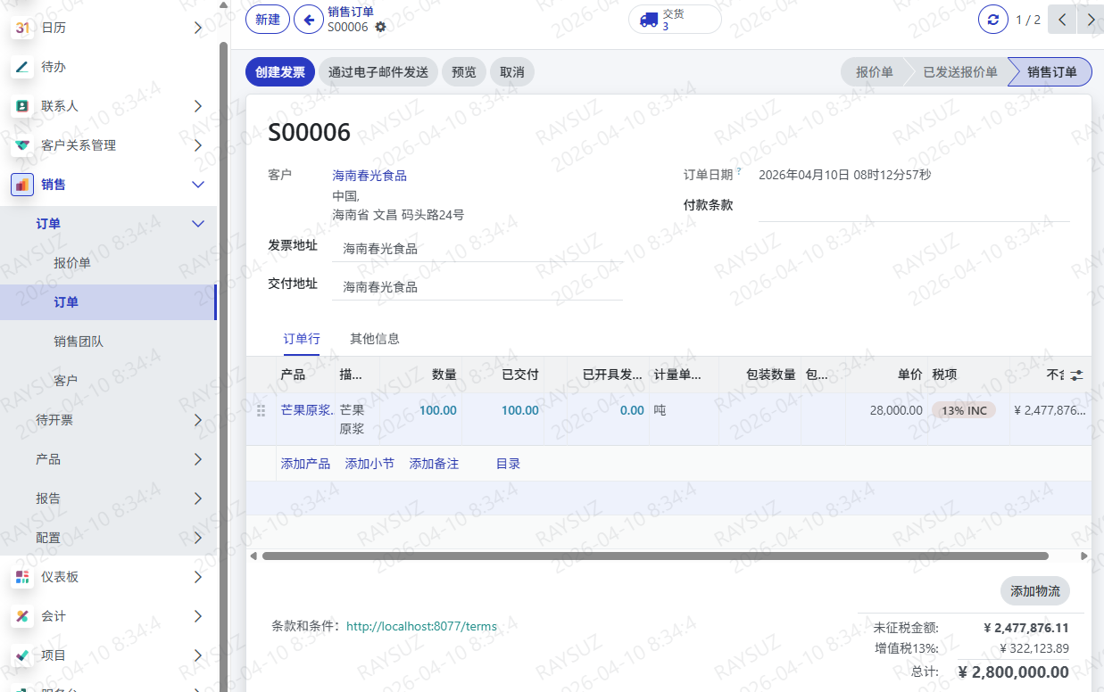This screenshot has height=692, width=1104.
Task: Click the refresh record icon
Action: point(993,20)
